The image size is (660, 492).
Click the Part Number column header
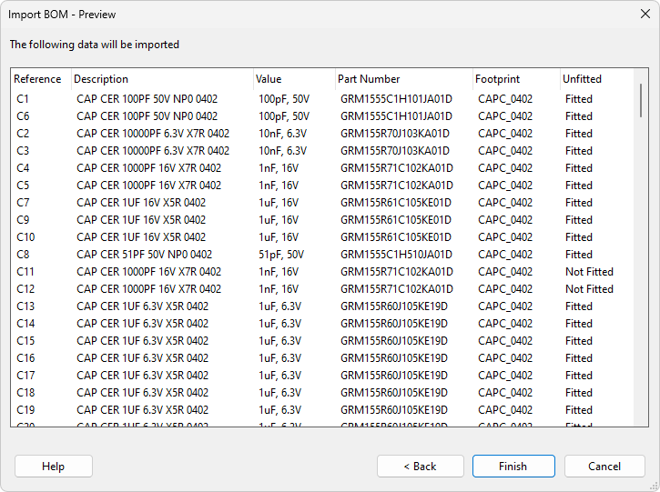point(369,79)
